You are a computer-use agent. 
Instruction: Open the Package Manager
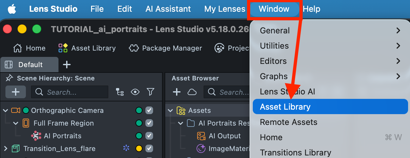pos(165,48)
